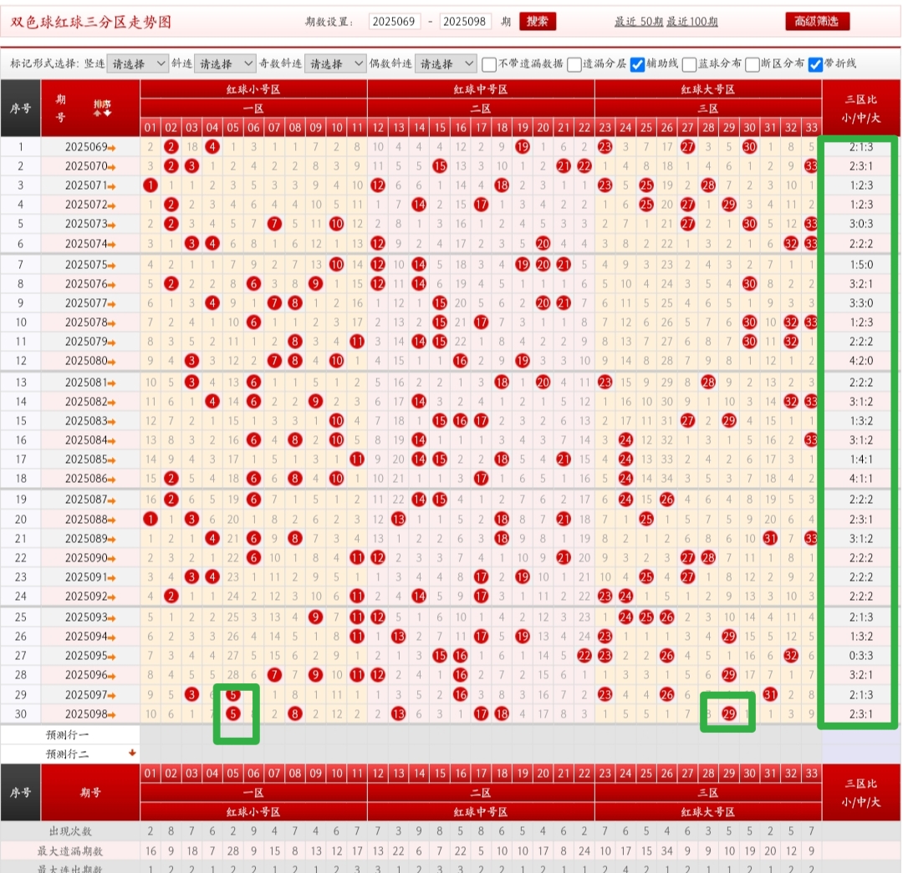The height and width of the screenshot is (873, 903).
Task: Click the orange arrow beside period 2025078
Action: 112,323
